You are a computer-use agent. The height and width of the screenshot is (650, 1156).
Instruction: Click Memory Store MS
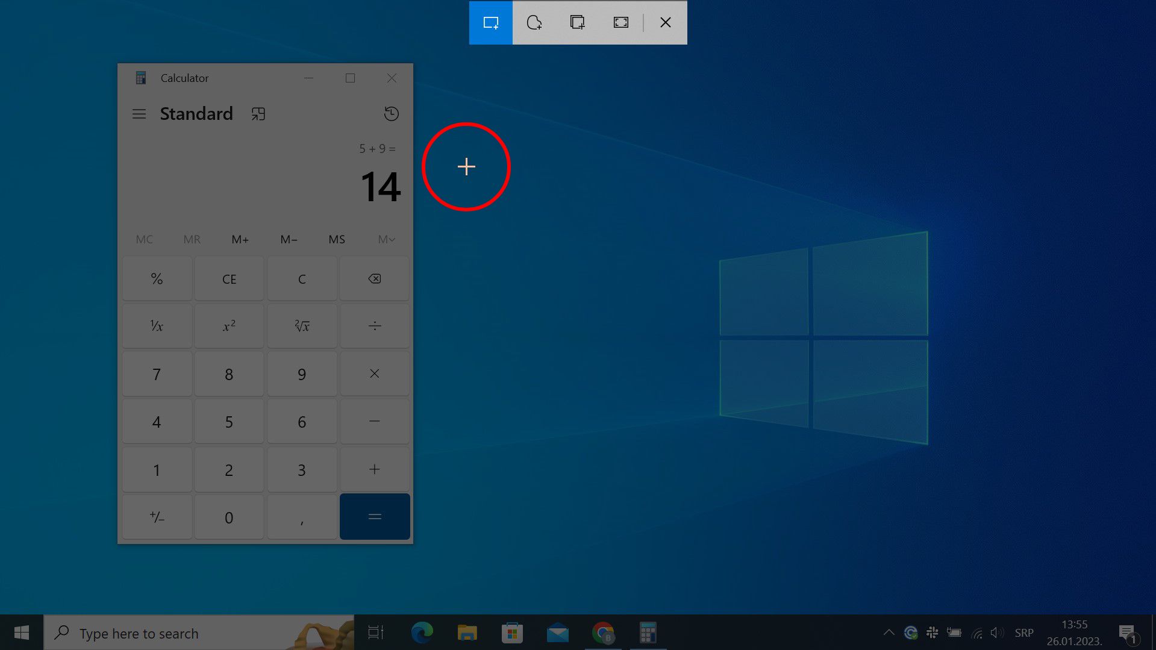click(337, 240)
